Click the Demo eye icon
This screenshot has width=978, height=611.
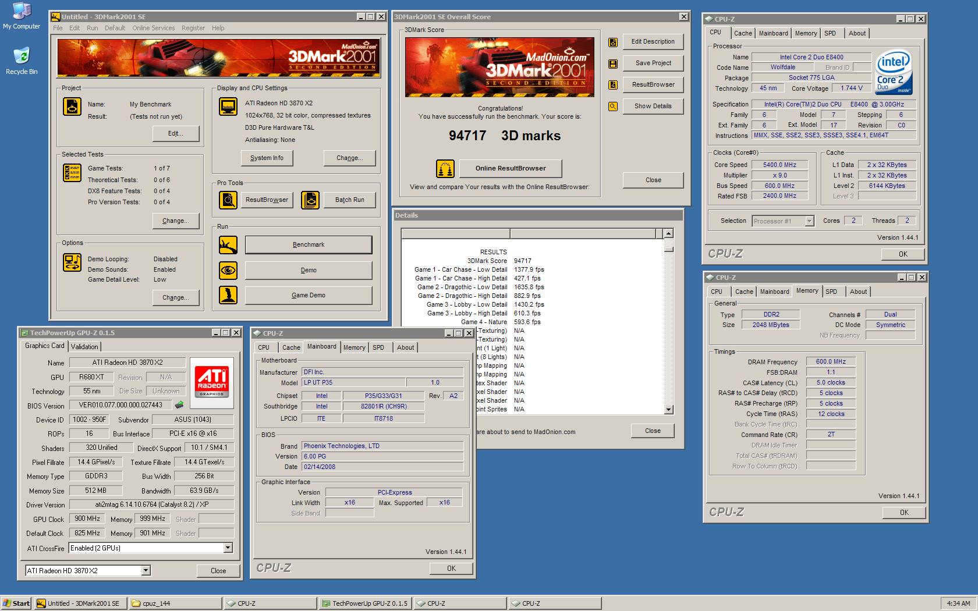tap(228, 271)
